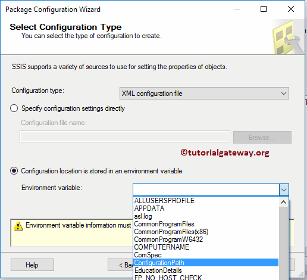Maximize the Package Configuration Wizard window
The image size is (307, 280).
[x=264, y=9]
